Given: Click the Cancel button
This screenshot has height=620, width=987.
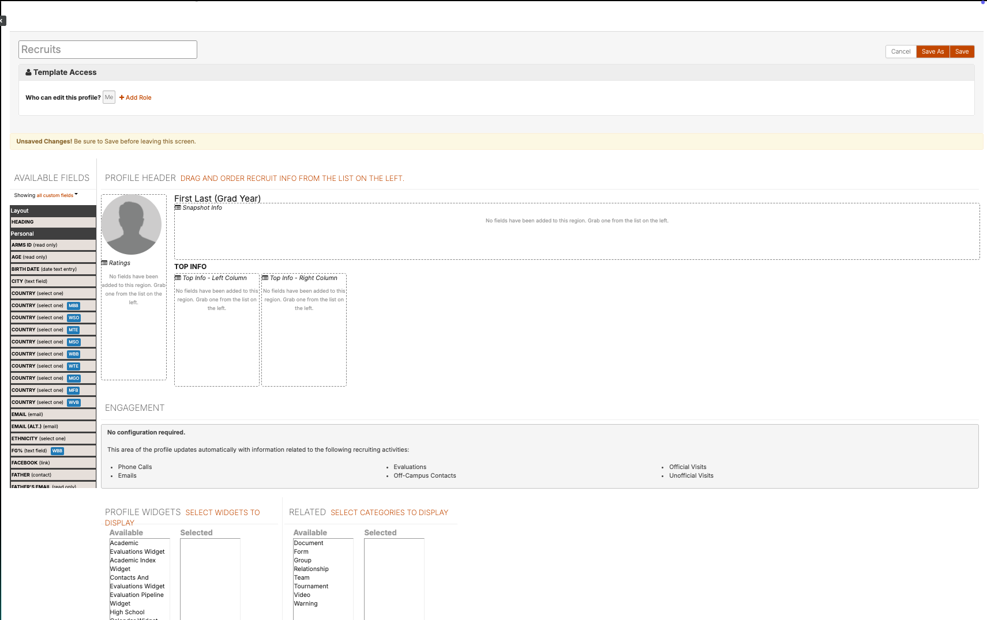Looking at the screenshot, I should [900, 51].
